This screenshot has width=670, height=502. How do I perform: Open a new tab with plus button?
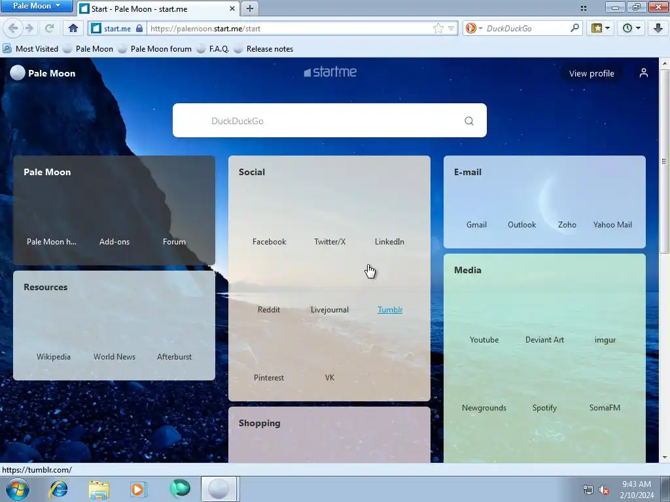pos(250,8)
